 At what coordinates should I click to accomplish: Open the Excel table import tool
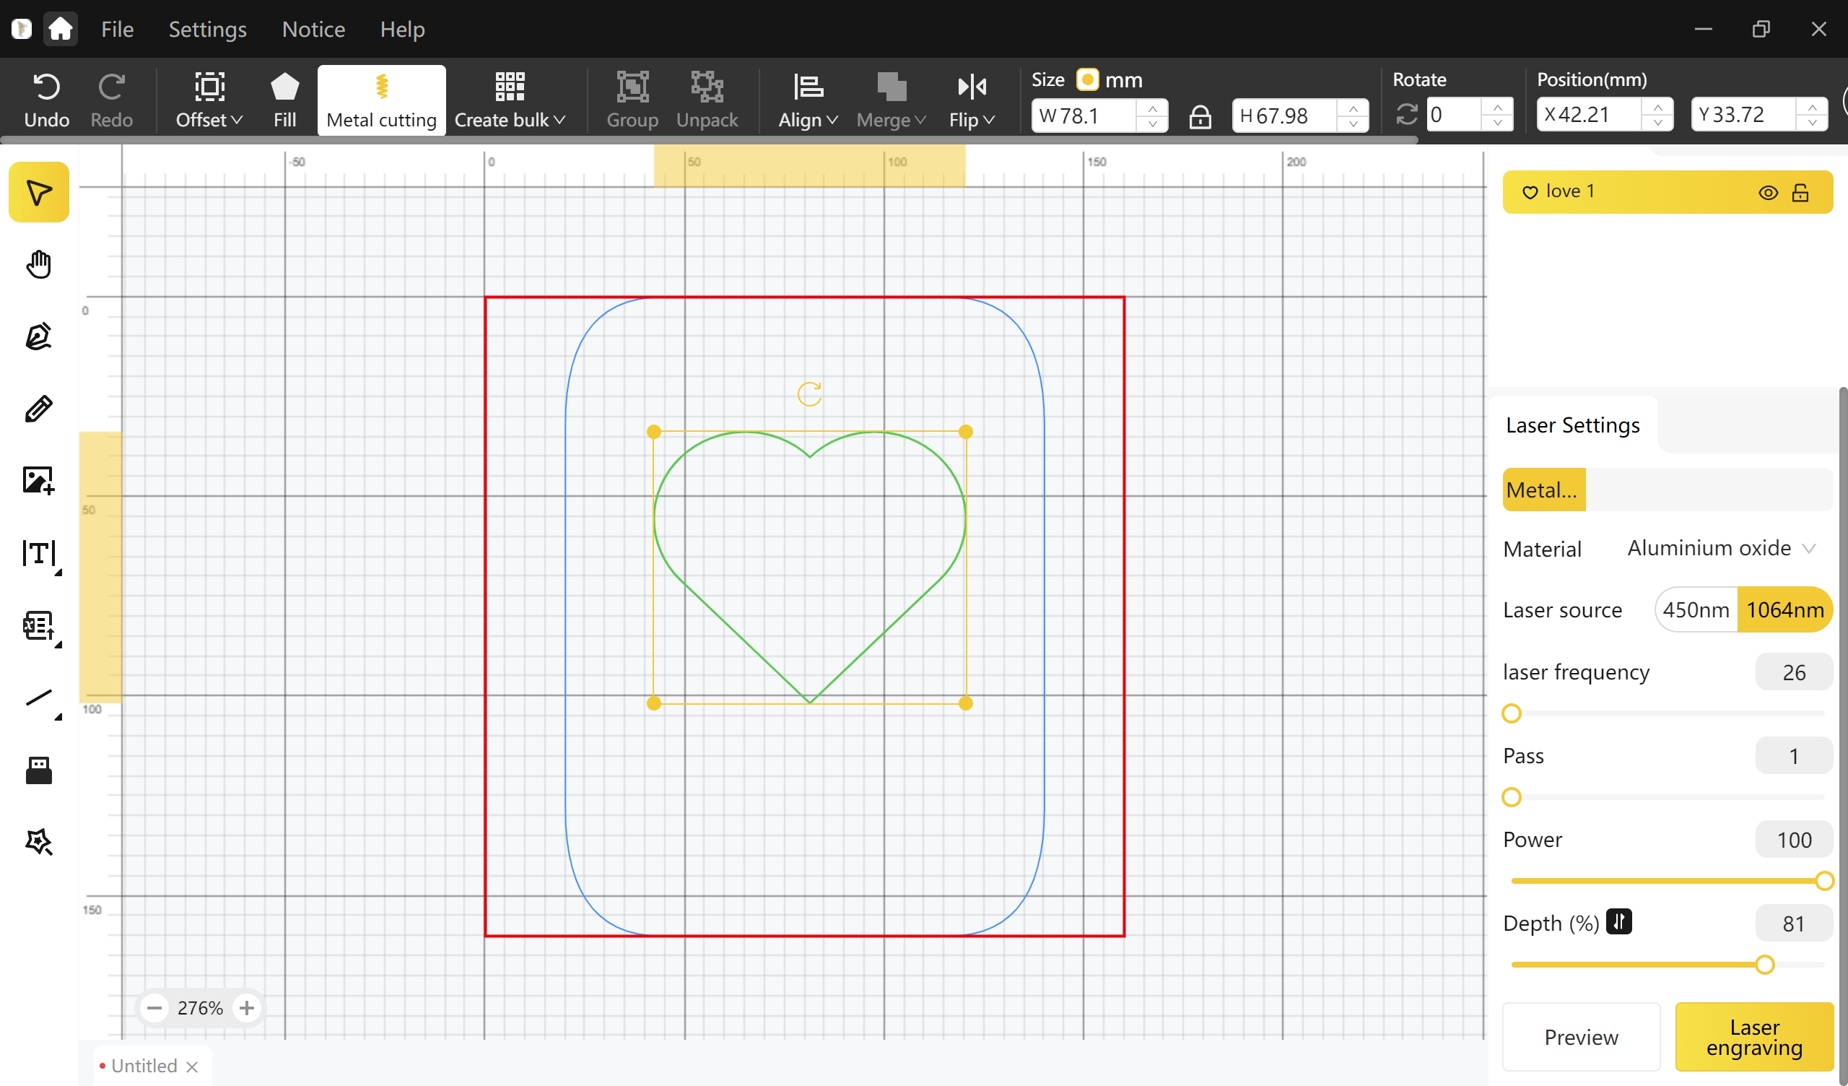coord(39,626)
